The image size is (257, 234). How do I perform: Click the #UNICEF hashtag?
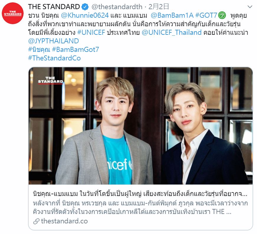[91, 32]
